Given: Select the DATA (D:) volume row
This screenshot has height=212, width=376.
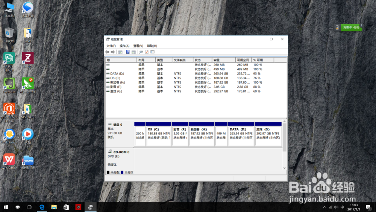Looking at the screenshot, I should click(x=196, y=74).
